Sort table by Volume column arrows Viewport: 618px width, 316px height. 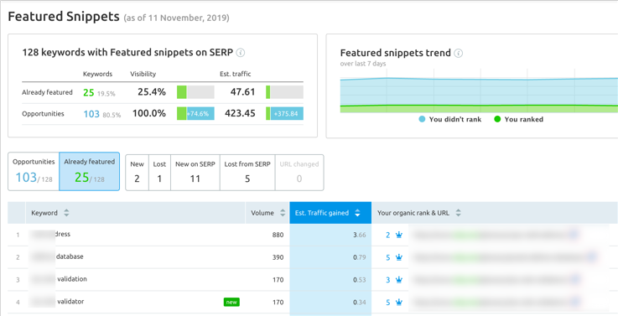pyautogui.click(x=283, y=213)
